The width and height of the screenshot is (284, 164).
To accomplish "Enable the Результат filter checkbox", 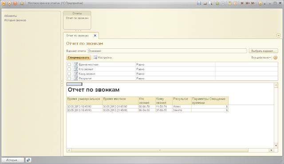I will click(69, 78).
